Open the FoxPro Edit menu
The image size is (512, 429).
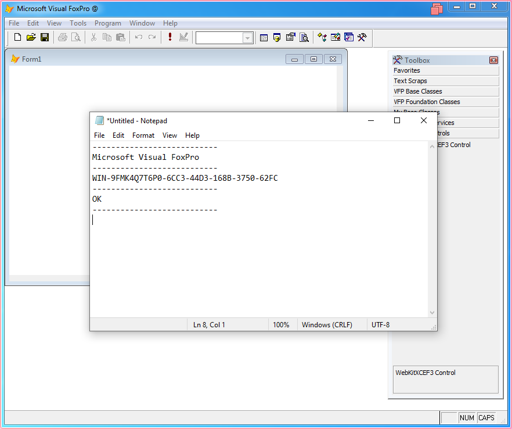point(33,23)
